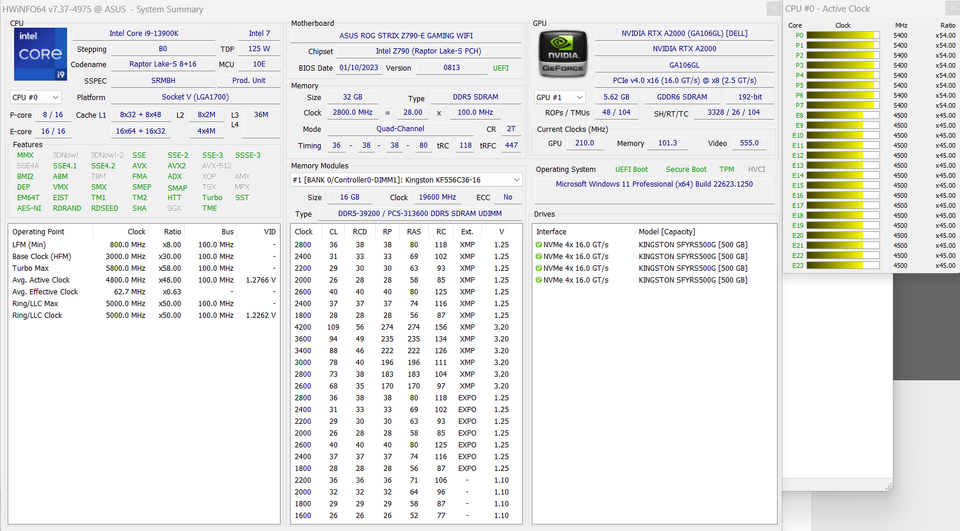Click the Bus column header
This screenshot has width=960, height=531.
(x=211, y=231)
